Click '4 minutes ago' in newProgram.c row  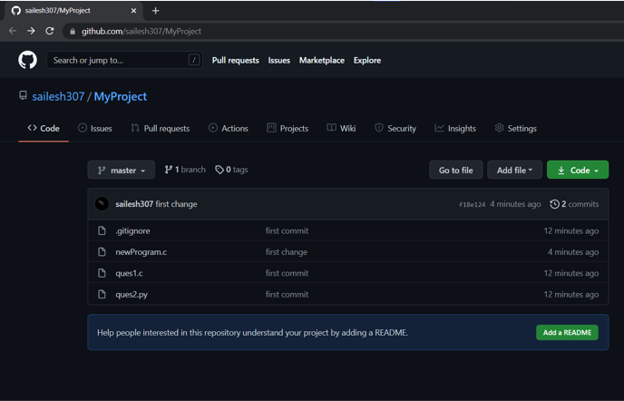(573, 252)
